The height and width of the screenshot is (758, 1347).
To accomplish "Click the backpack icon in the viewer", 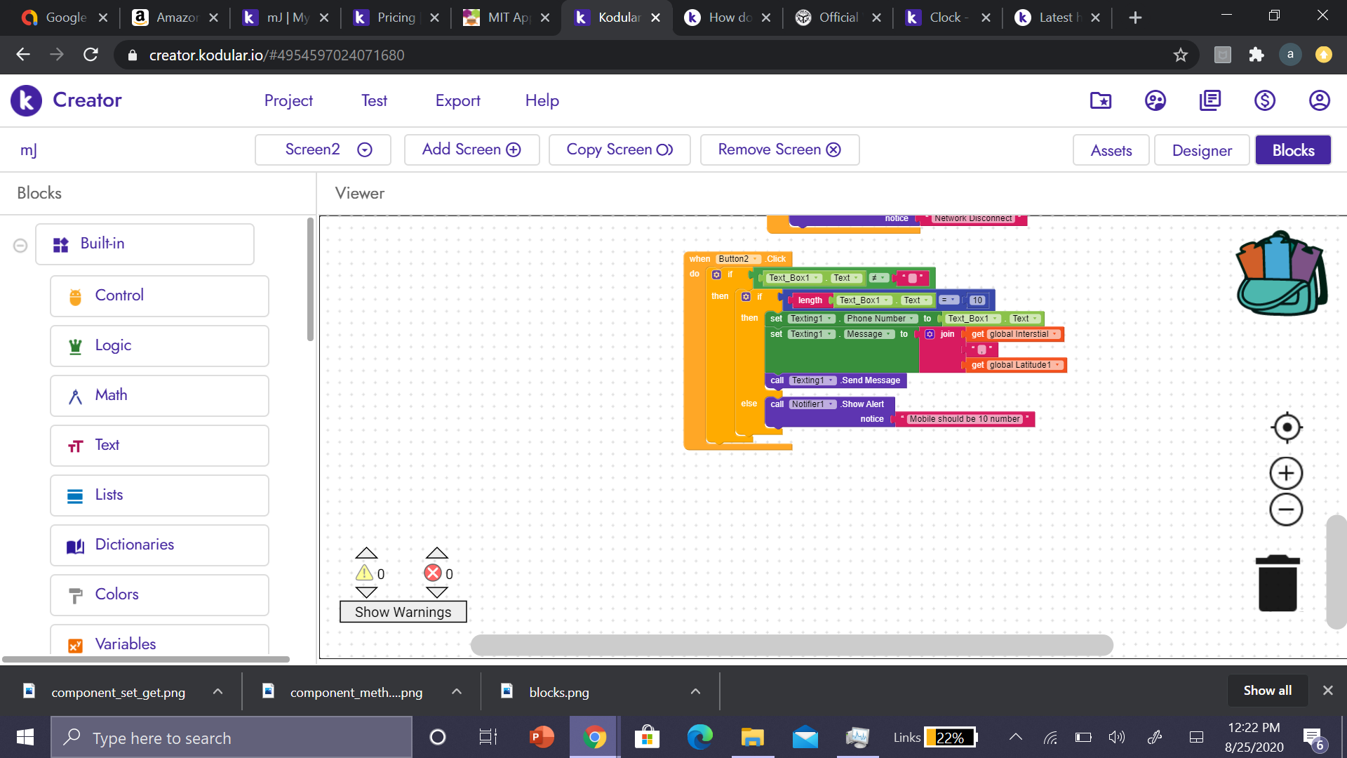I will (1281, 274).
